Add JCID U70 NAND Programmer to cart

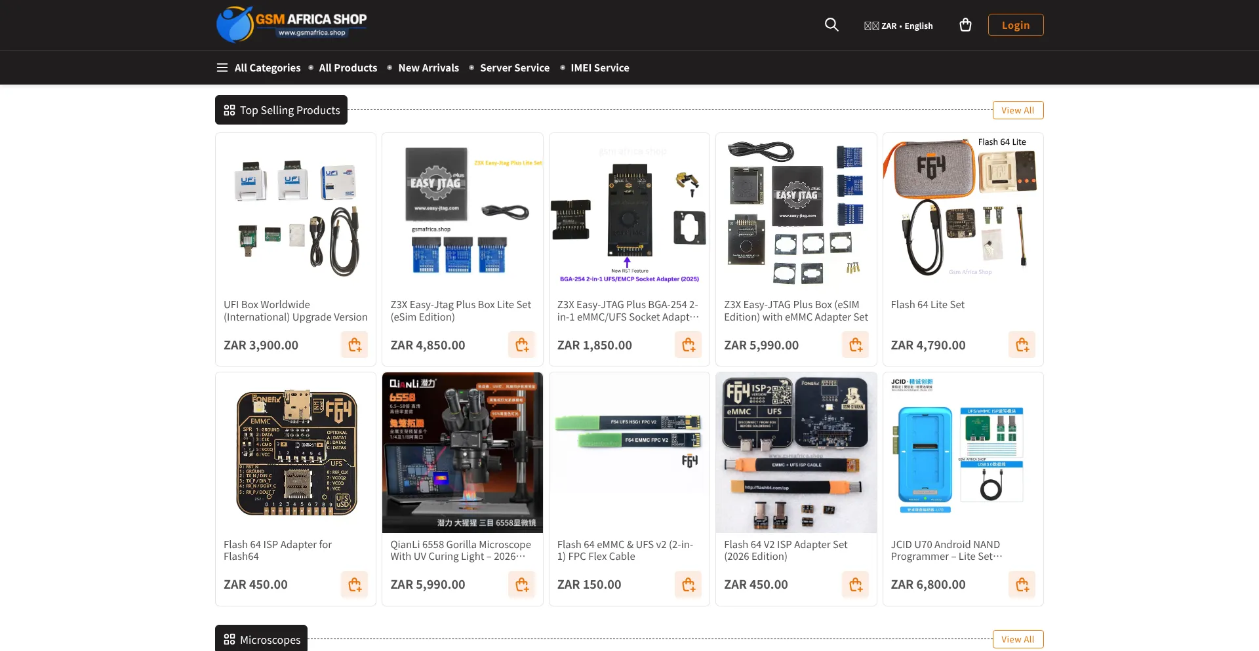pos(1022,585)
